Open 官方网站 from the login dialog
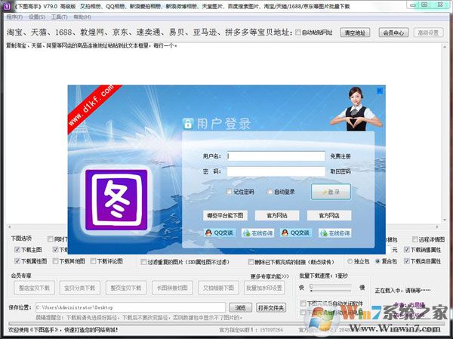This screenshot has width=453, height=339. (x=277, y=215)
